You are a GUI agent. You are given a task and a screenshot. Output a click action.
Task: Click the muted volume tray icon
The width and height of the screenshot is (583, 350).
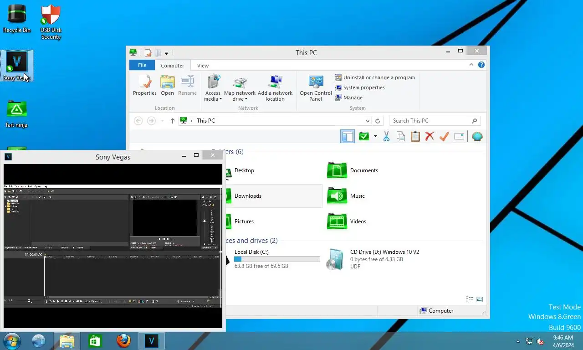(540, 341)
